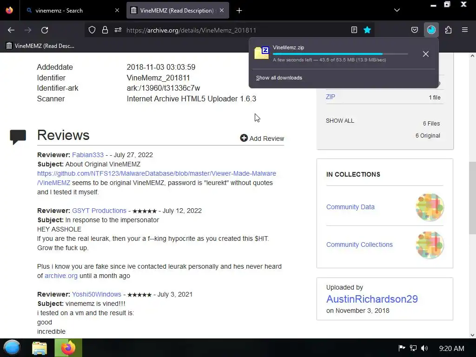Screen dimensions: 476x357
Task: Add a review
Action: 262,139
